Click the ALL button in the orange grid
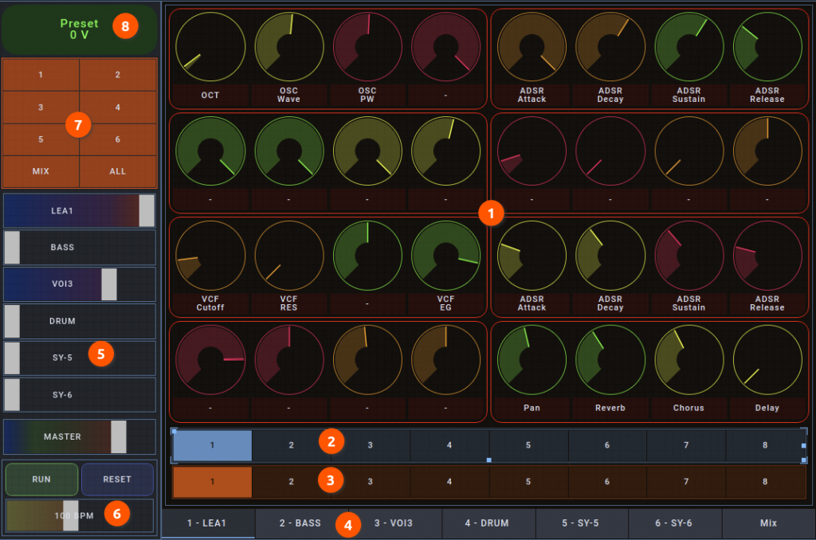Screen dimensions: 816x540 point(118,171)
